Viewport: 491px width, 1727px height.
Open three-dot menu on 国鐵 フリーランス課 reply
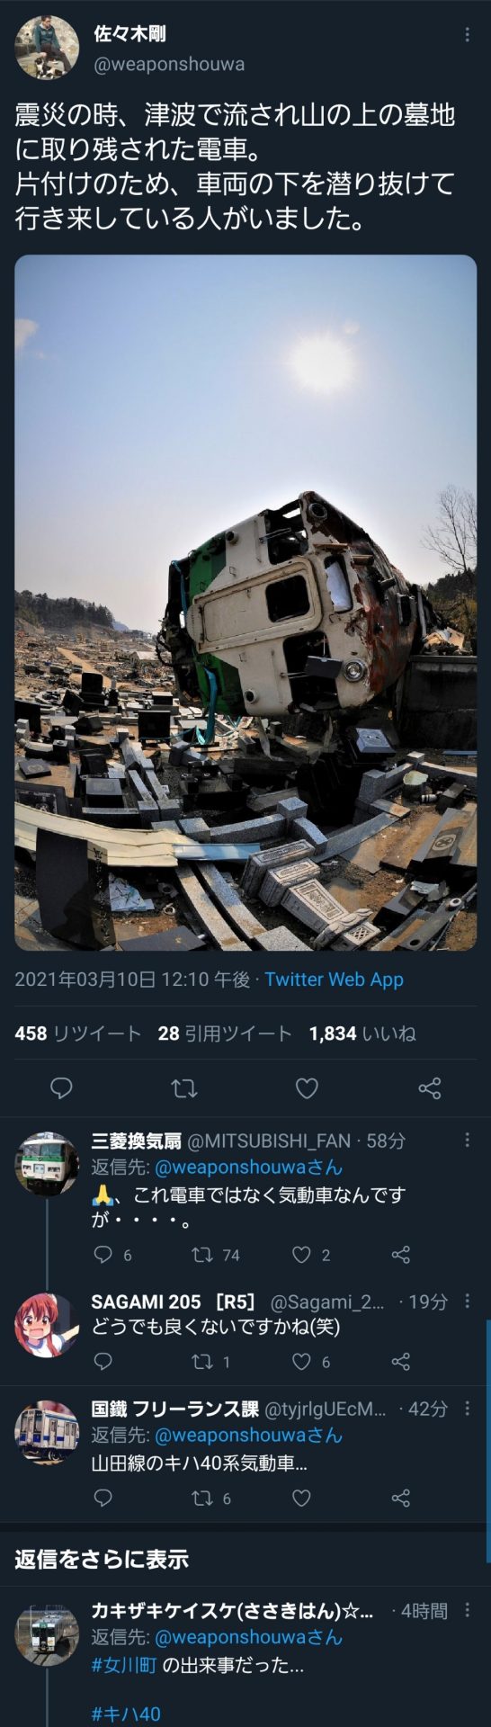coord(467,1409)
